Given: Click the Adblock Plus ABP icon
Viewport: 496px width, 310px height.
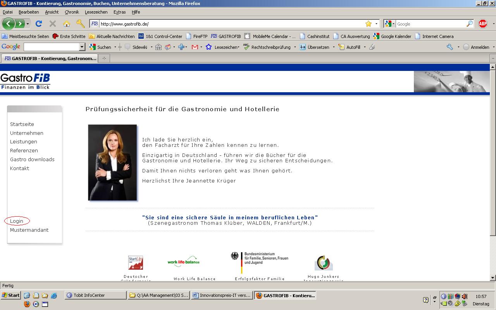Looking at the screenshot, I should point(482,24).
